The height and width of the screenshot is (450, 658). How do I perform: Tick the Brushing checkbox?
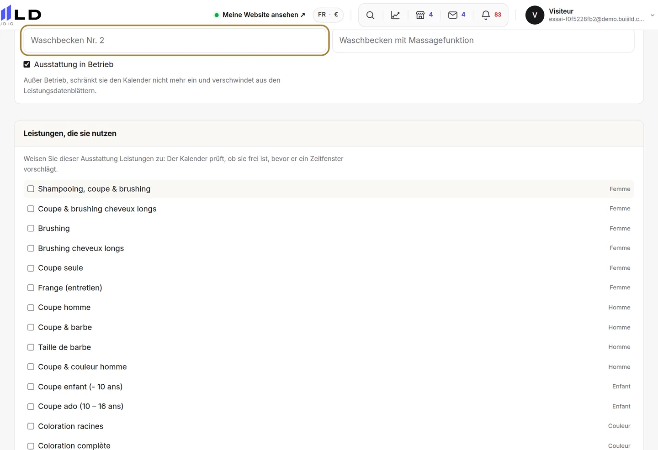click(31, 228)
